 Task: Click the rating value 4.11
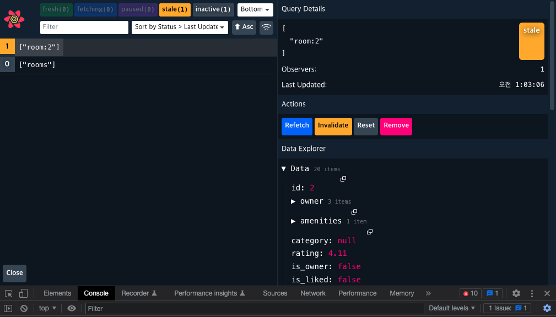pos(337,253)
